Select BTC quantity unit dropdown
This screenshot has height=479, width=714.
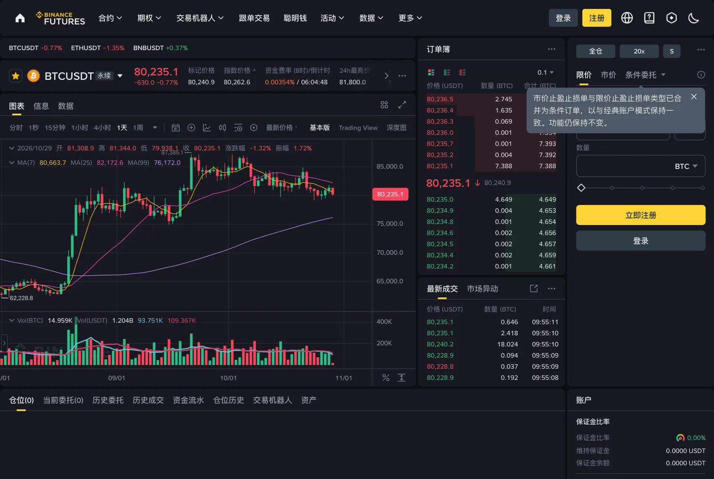(x=686, y=166)
